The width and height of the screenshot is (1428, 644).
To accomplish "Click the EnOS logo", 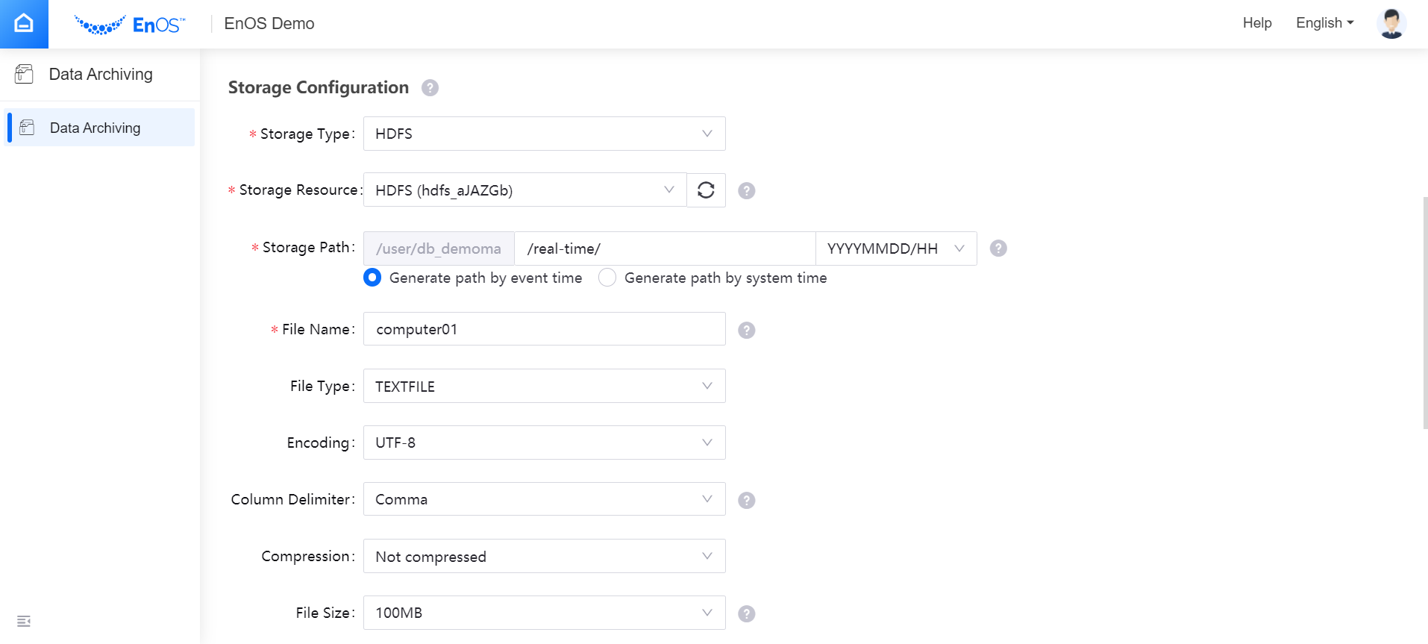I will click(x=130, y=25).
